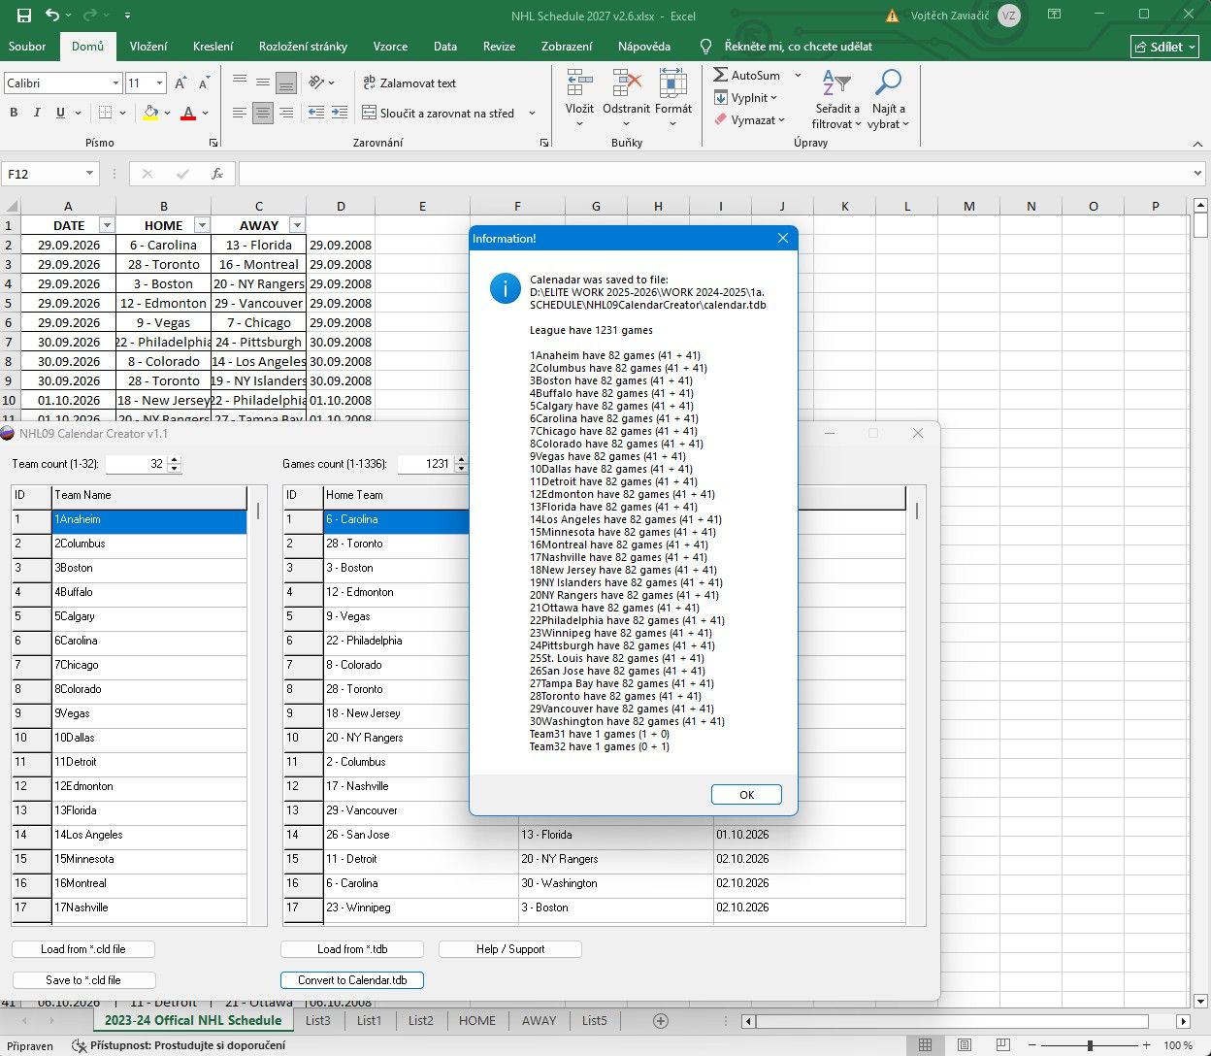Apply the red font color A

(189, 114)
